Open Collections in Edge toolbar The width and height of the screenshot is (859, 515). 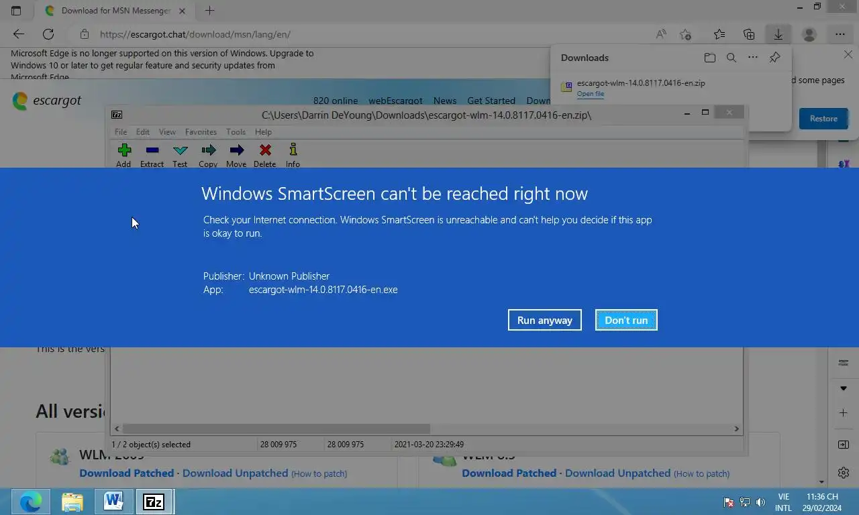coord(749,34)
